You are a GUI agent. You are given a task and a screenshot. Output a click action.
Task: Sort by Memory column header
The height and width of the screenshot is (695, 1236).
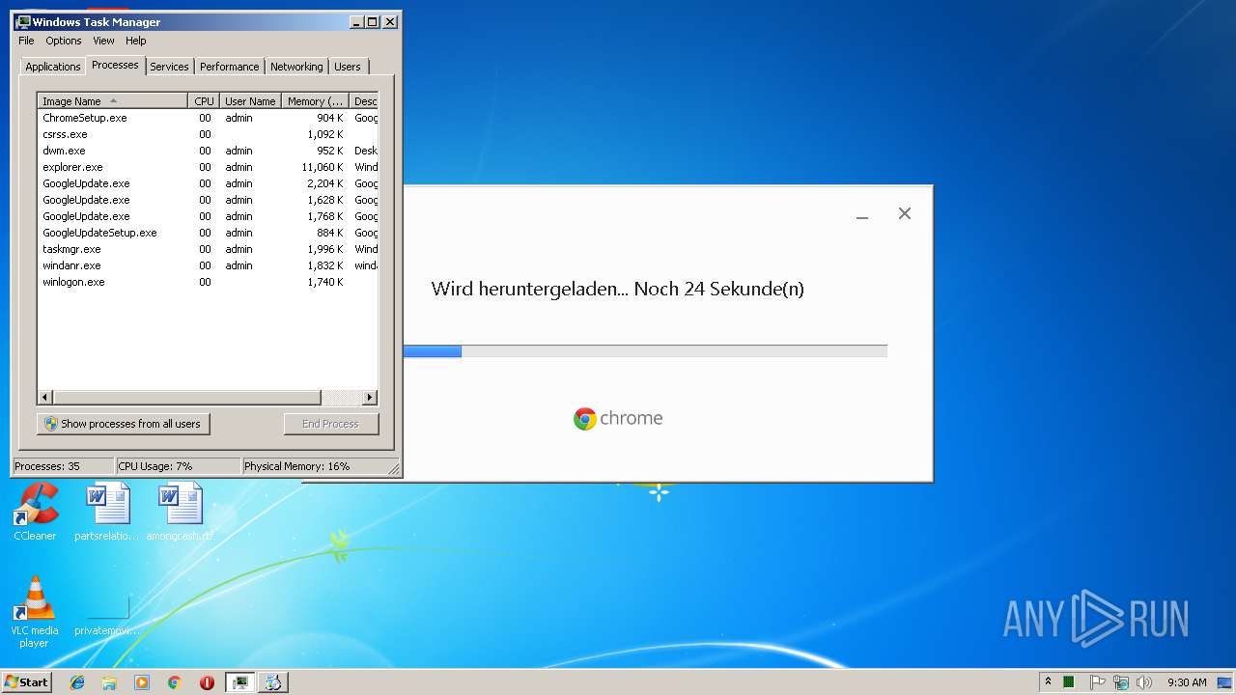(315, 100)
